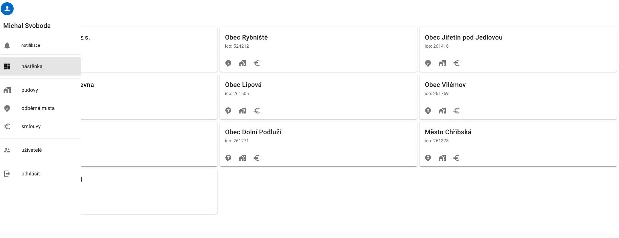Go to budovy in the sidebar
Viewport: 619px width, 238px height.
pyautogui.click(x=30, y=90)
